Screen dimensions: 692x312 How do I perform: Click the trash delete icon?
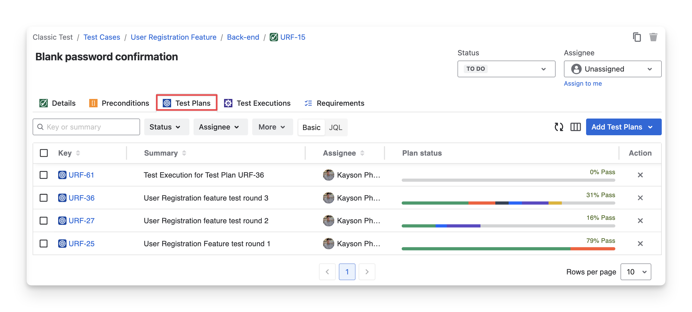653,37
